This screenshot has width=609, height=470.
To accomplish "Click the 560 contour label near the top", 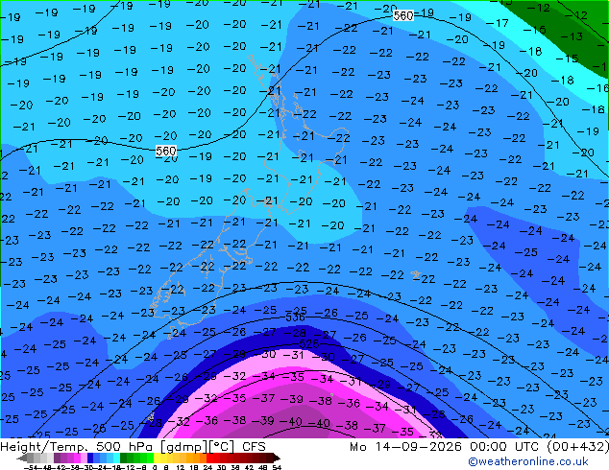I will [x=403, y=15].
